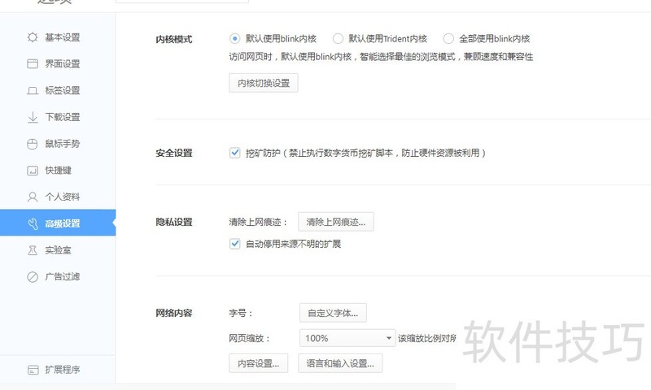Image resolution: width=651 pixels, height=390 pixels.
Task: Click 内容设置... button
Action: [258, 363]
